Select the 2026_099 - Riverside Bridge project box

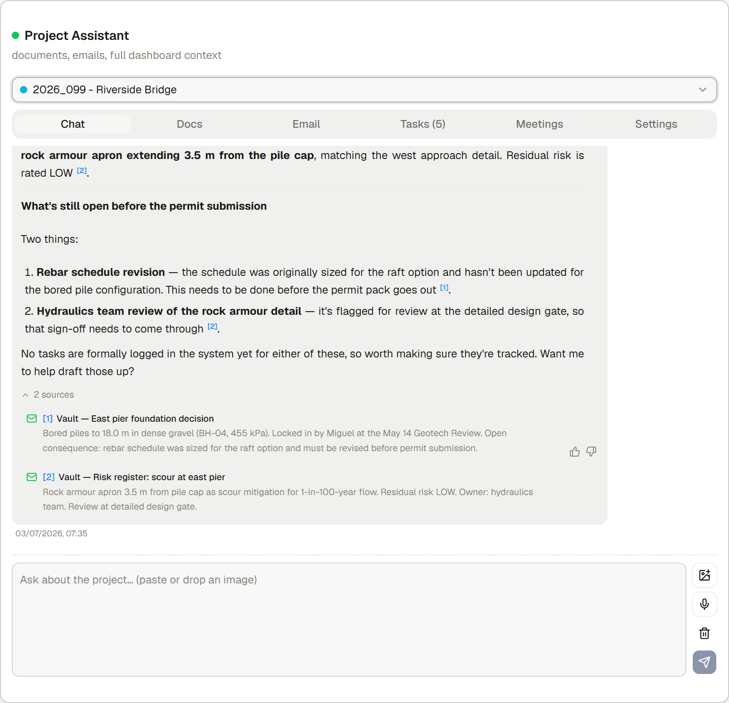pyautogui.click(x=364, y=90)
